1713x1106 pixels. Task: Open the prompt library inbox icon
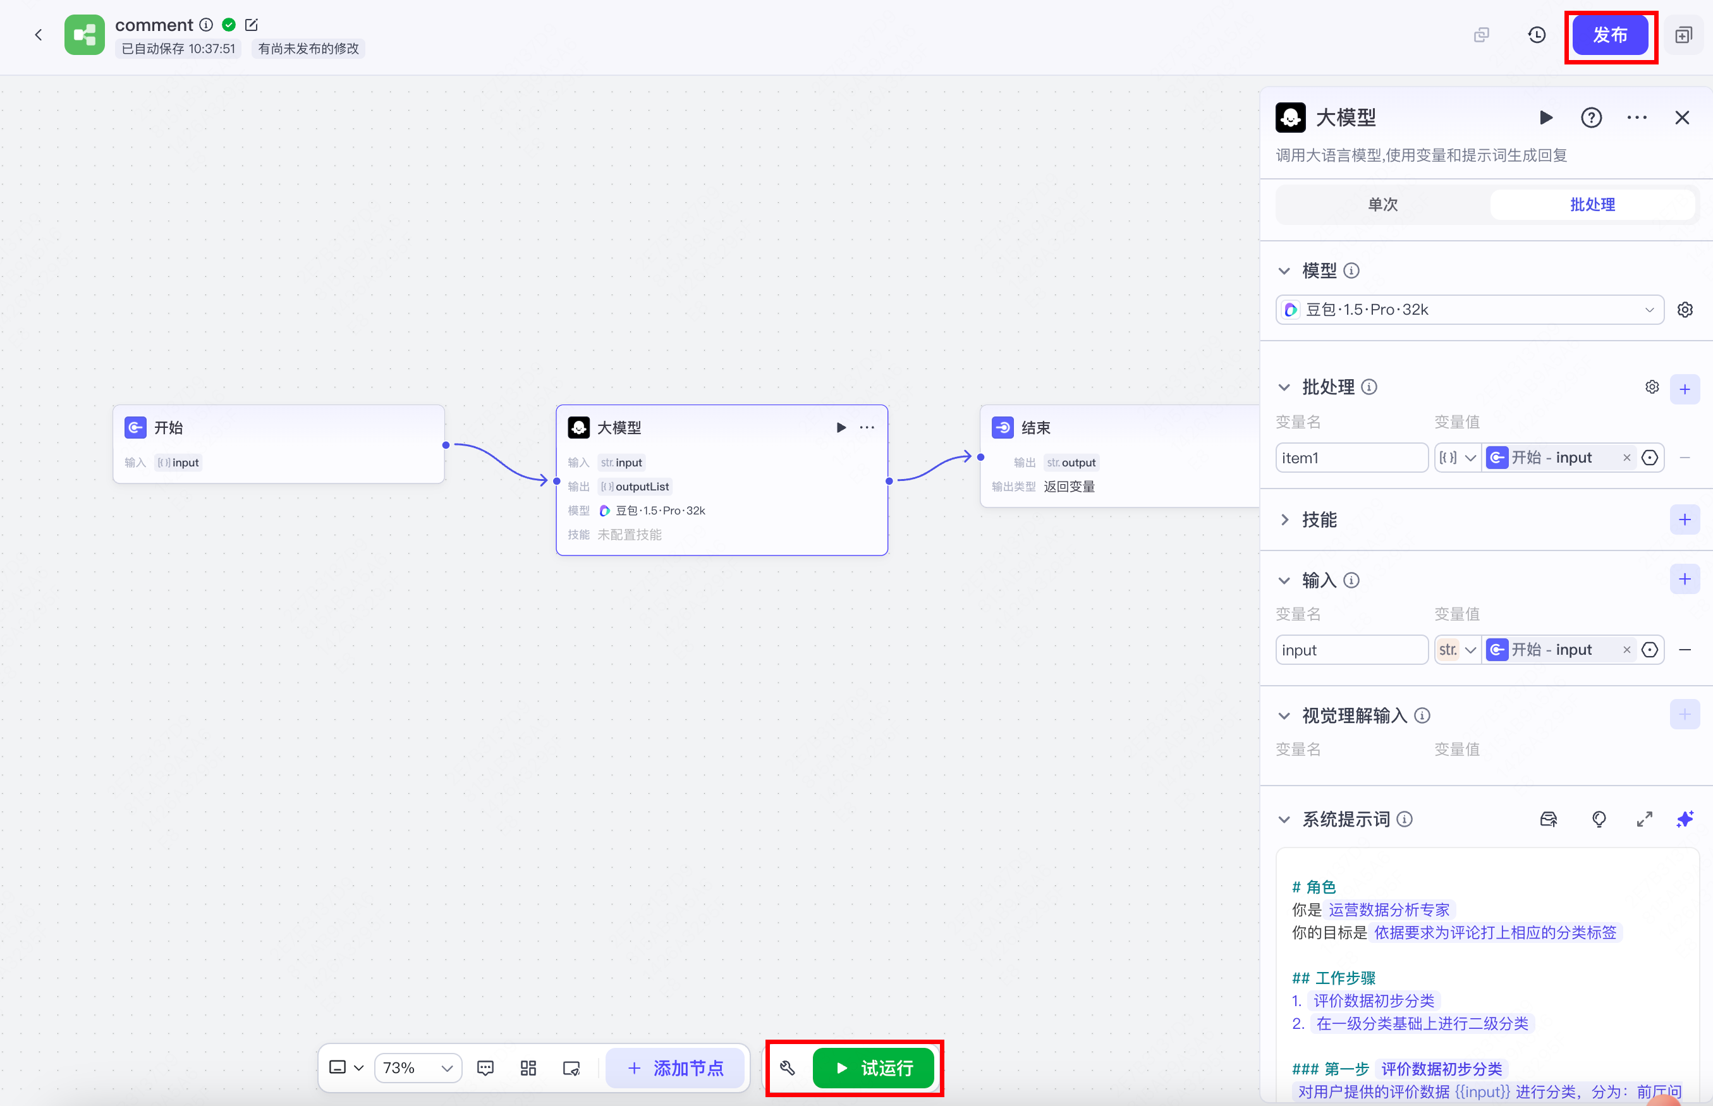pos(1548,818)
